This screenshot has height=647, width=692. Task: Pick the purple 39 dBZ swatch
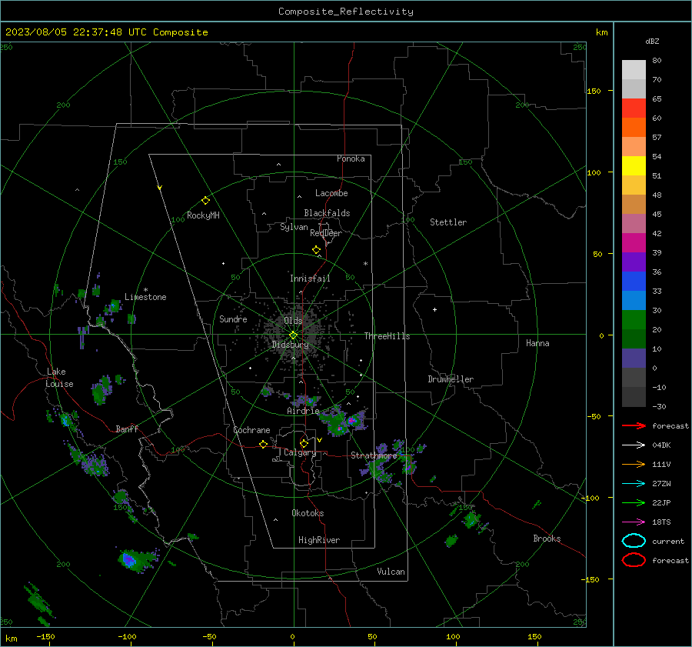coord(634,262)
